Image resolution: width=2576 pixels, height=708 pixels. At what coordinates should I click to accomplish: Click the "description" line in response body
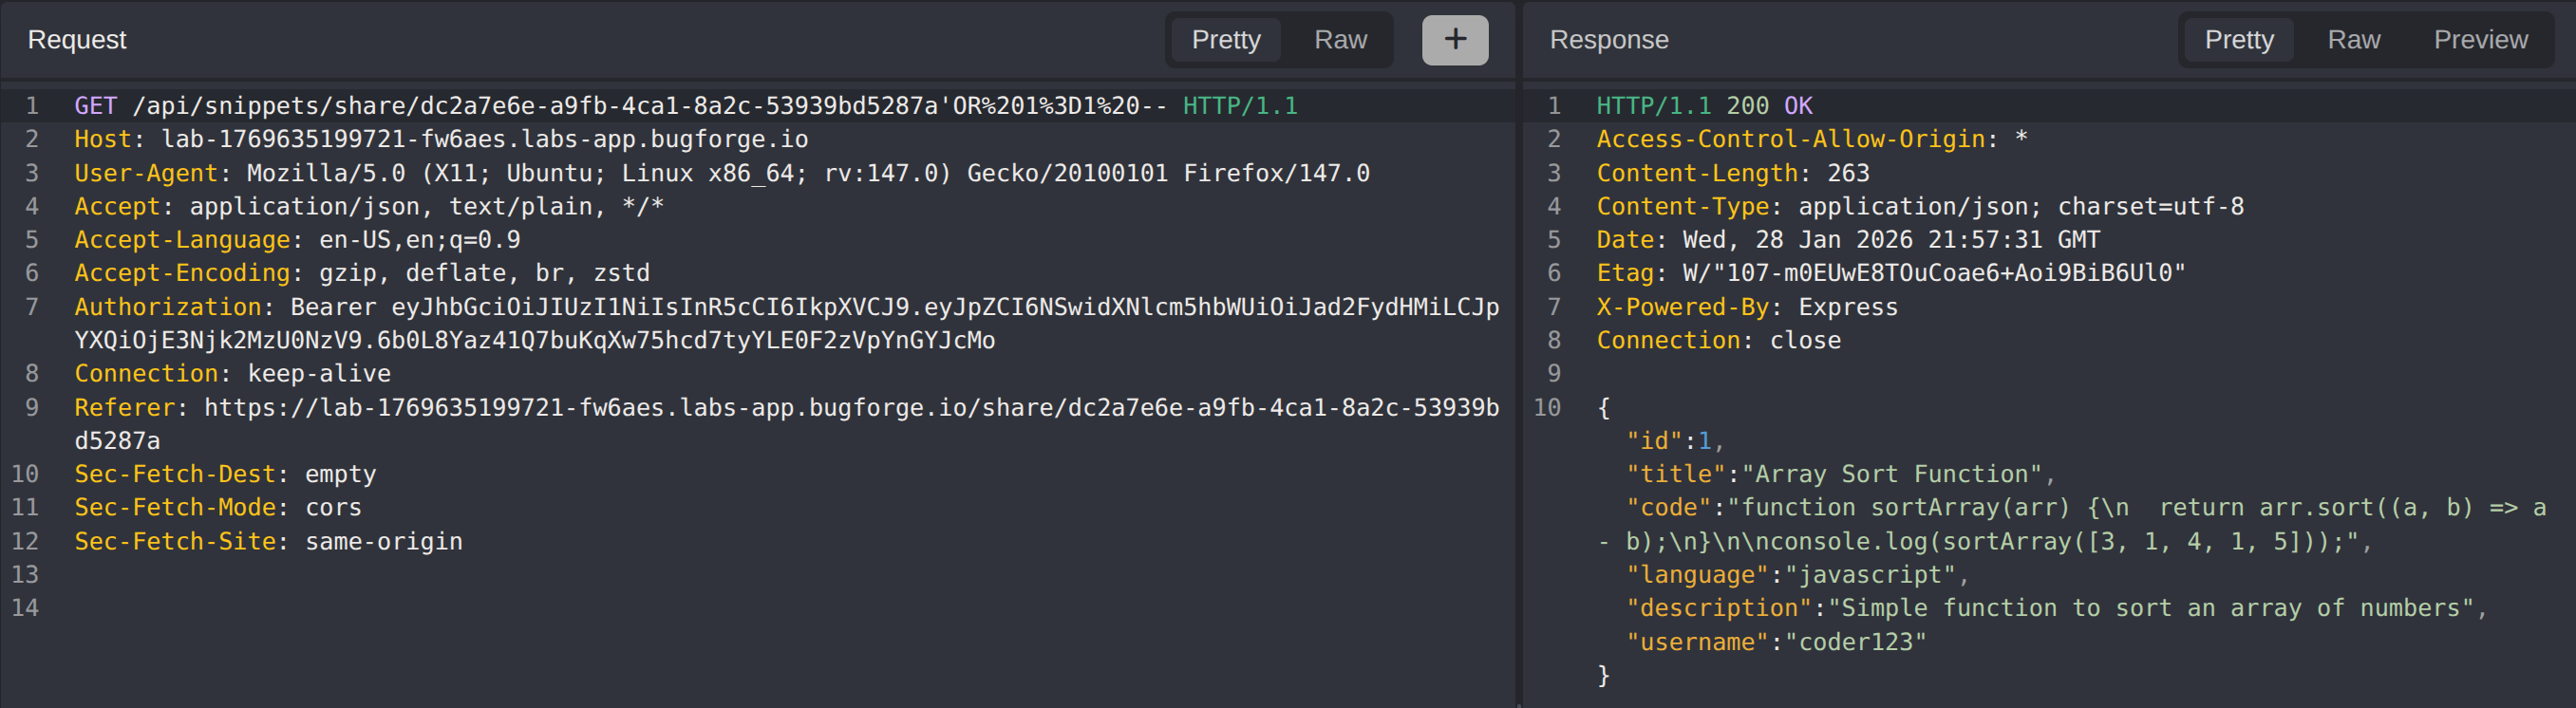click(2054, 608)
